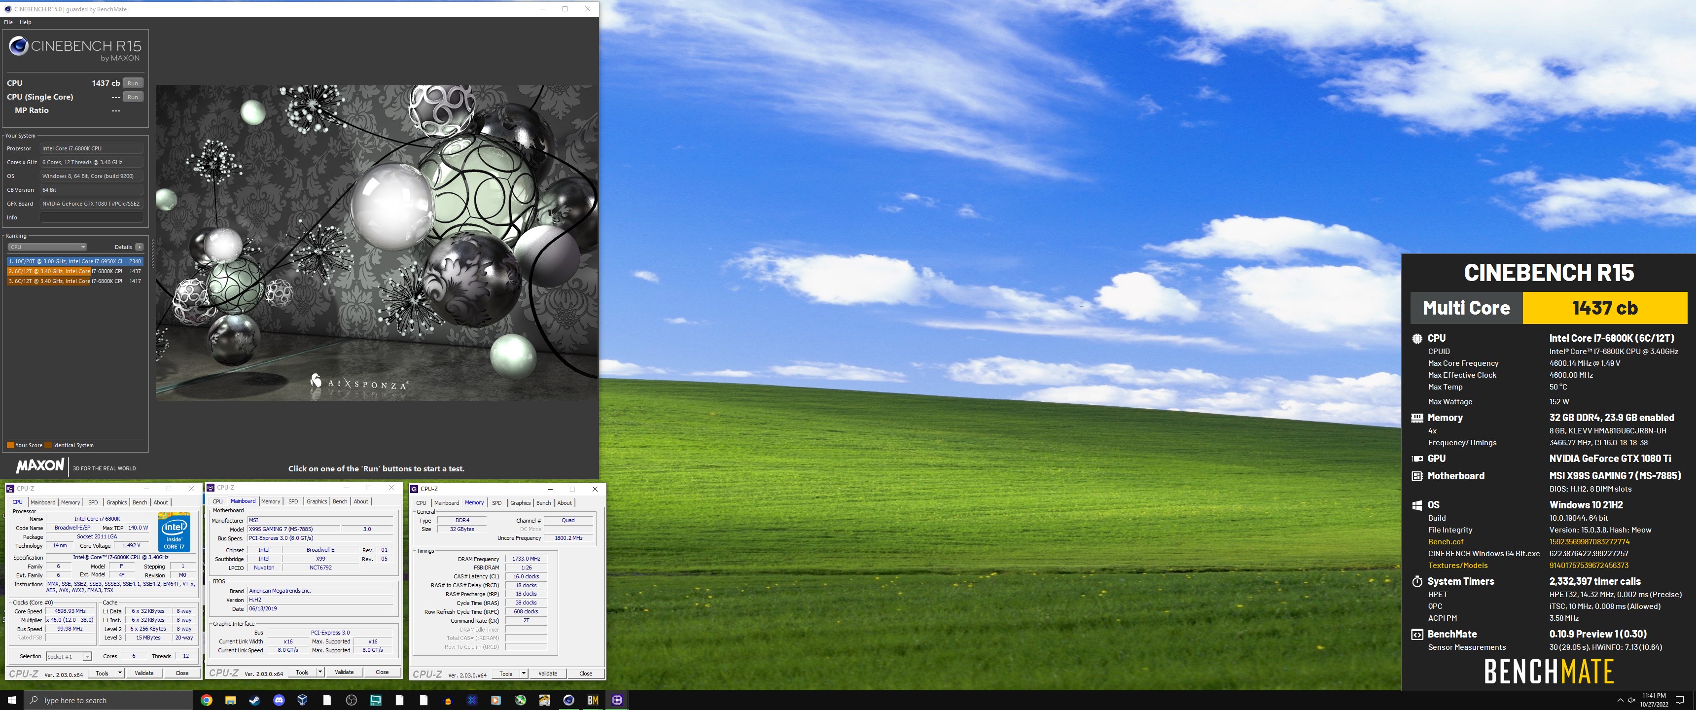Viewport: 1696px width, 710px height.
Task: Click Validate in CPU-tab CPU-Z window
Action: click(144, 673)
